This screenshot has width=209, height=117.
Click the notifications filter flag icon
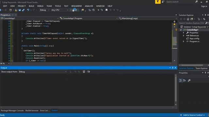point(158,2)
